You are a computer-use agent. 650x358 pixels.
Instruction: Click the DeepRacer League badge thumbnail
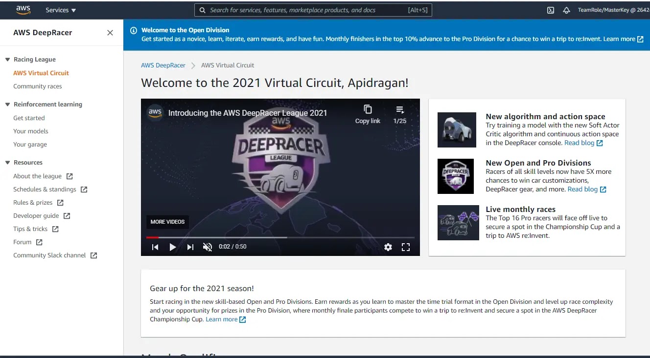coord(456,176)
